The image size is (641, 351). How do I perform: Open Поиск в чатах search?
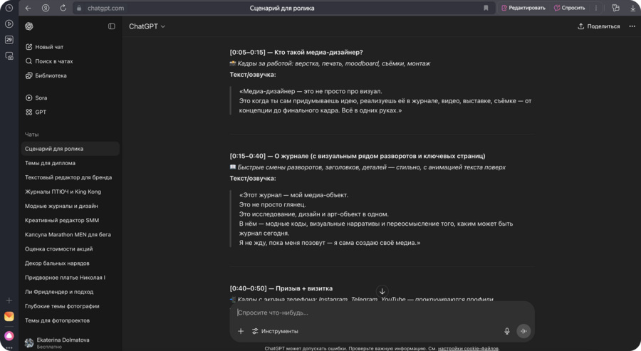click(x=53, y=61)
